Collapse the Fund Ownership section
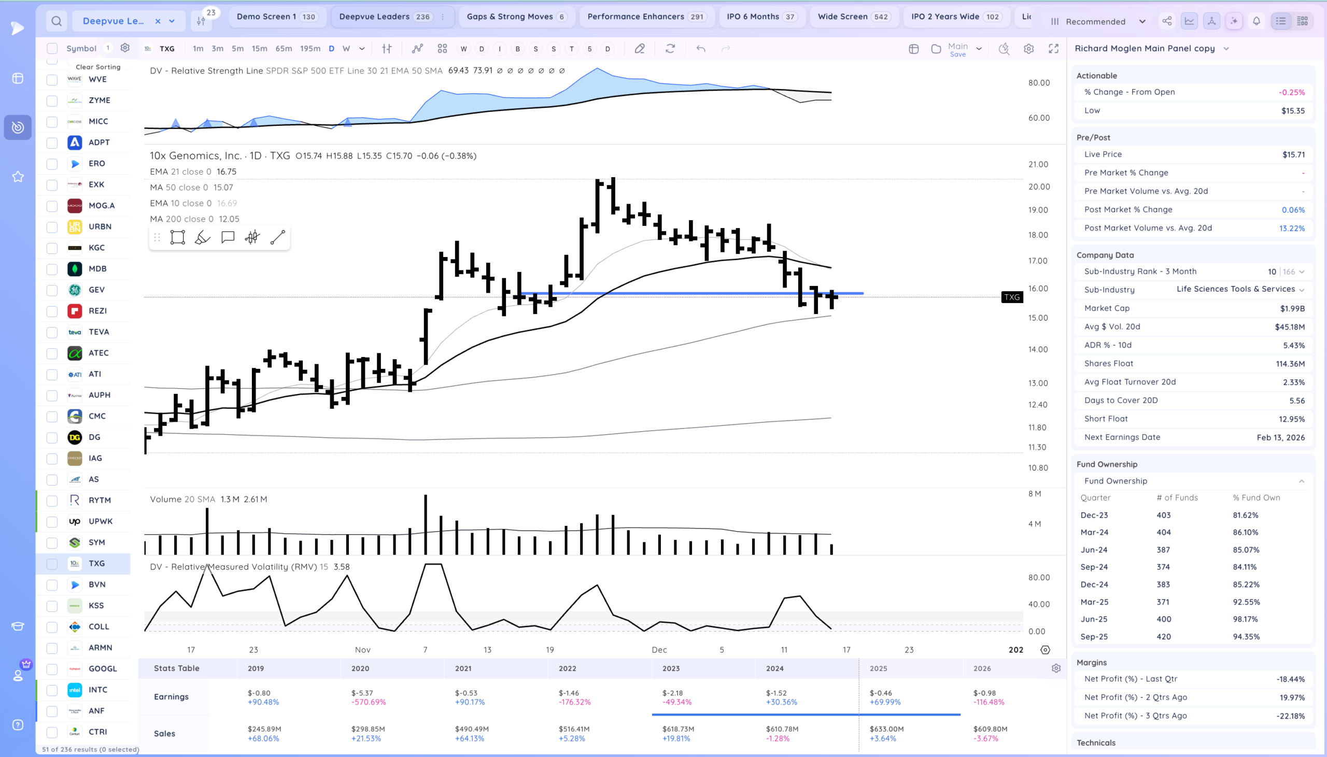Screen dimensions: 1327x757 tap(1302, 481)
